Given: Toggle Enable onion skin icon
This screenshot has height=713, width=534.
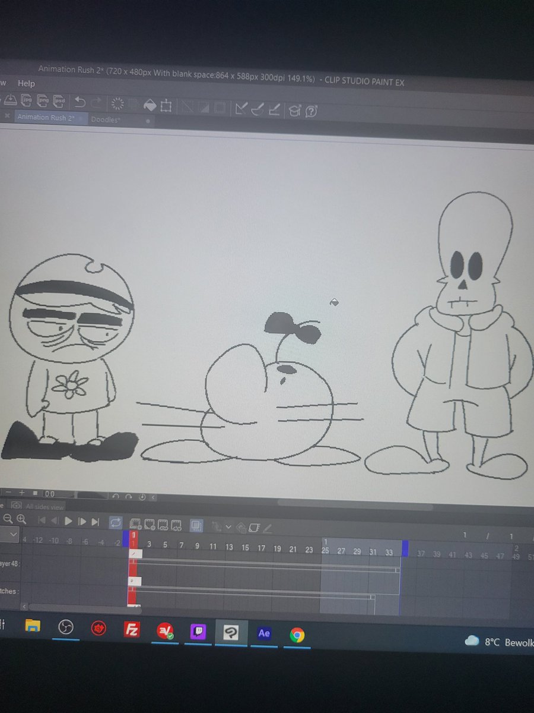Looking at the screenshot, I should 196,526.
